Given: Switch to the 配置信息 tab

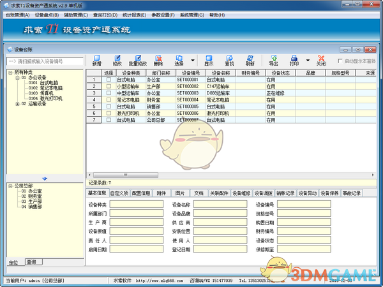Looking at the screenshot, I should coord(141,193).
